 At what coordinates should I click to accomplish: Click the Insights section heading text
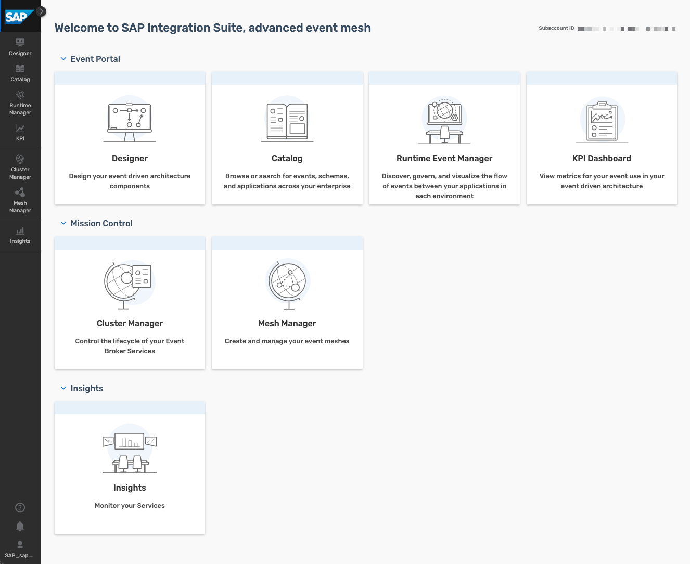click(x=87, y=388)
